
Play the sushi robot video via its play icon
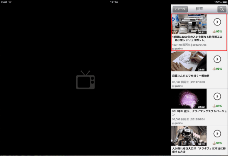click(x=217, y=22)
